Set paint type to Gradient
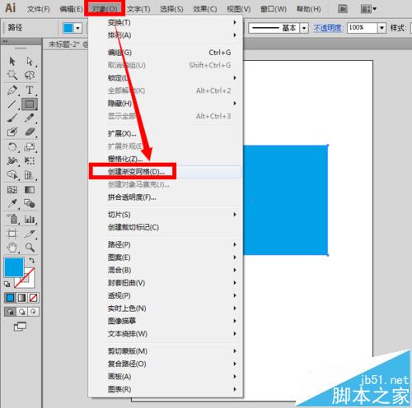The height and width of the screenshot is (408, 412). click(21, 298)
